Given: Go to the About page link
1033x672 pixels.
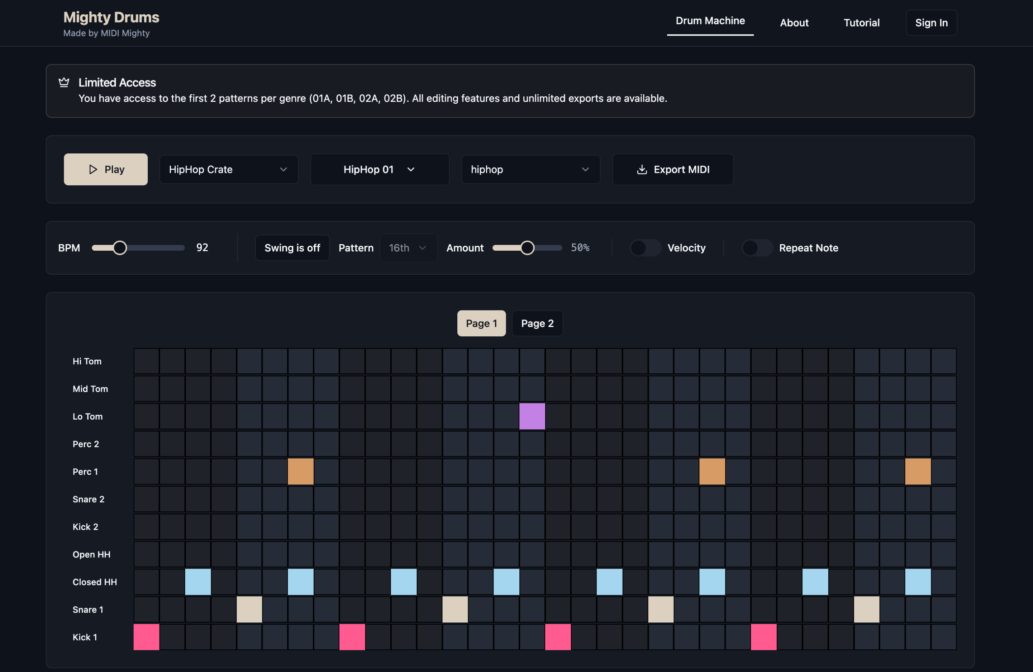Looking at the screenshot, I should tap(794, 23).
